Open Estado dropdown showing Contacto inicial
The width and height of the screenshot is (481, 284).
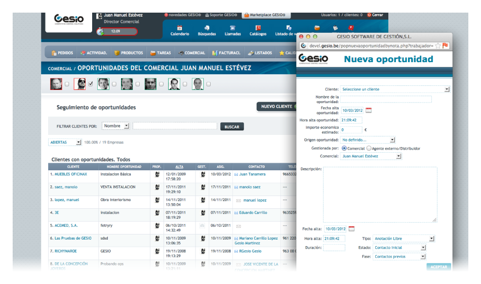(399, 248)
